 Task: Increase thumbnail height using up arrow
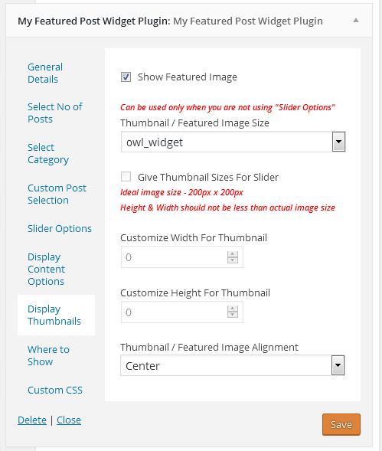pos(233,309)
